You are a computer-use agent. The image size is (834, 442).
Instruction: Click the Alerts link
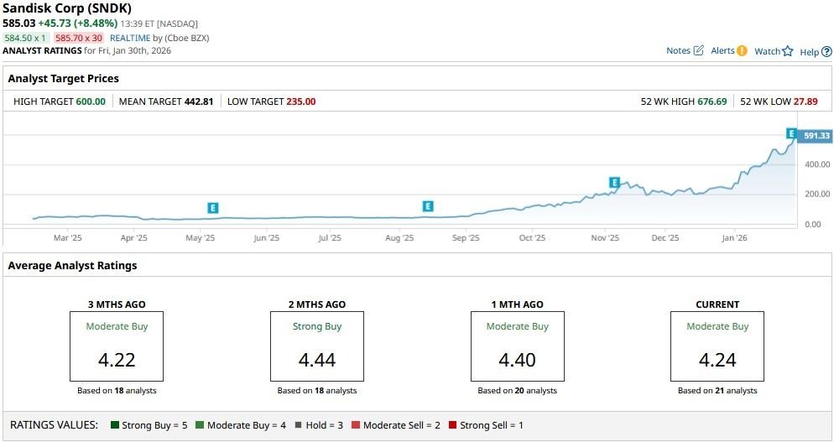pos(723,50)
